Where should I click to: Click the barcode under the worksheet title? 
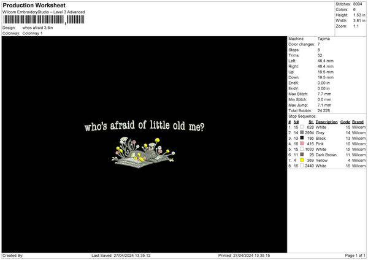tap(44, 20)
